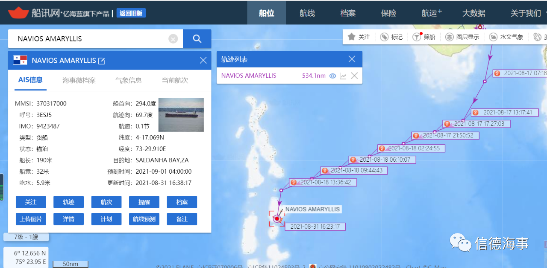Click the 航线预测 button
This screenshot has width=547, height=268.
pyautogui.click(x=144, y=219)
